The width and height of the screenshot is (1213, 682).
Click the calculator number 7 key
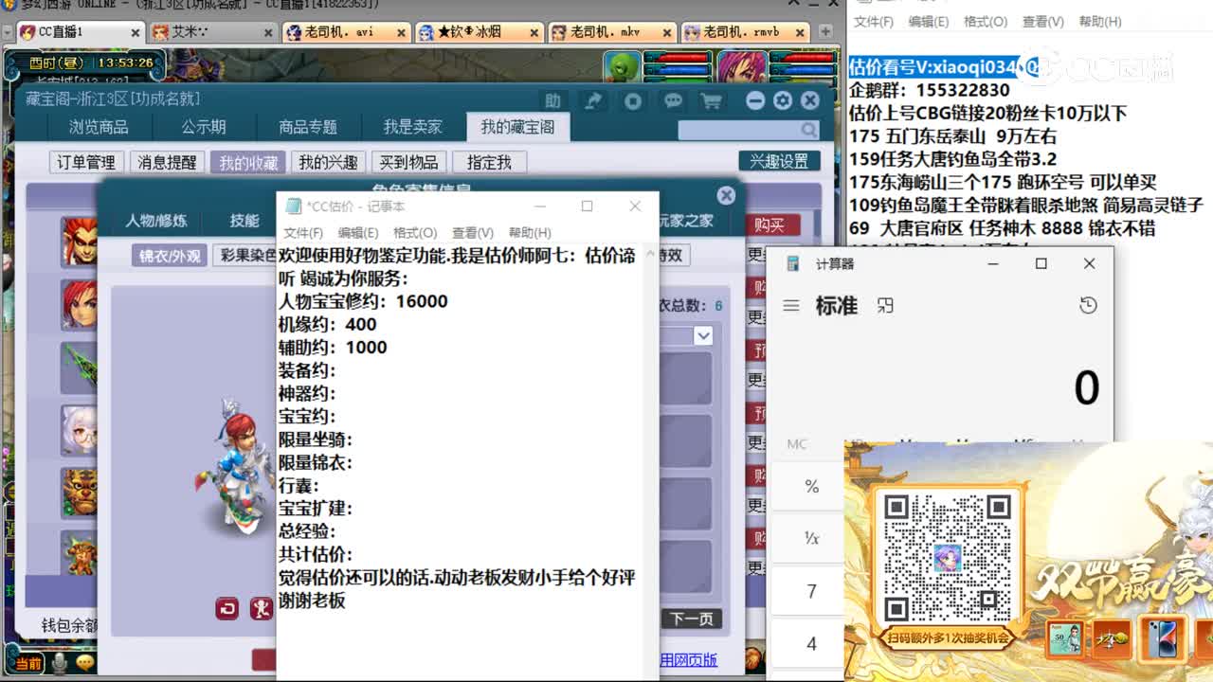pyautogui.click(x=811, y=591)
